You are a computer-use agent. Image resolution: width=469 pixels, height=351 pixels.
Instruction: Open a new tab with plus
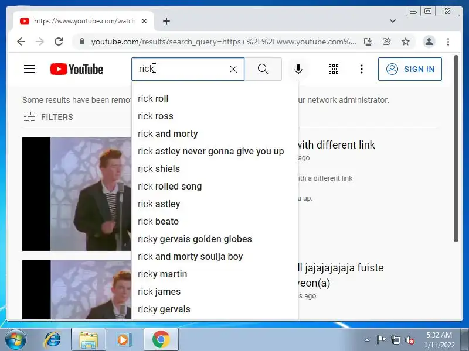166,21
